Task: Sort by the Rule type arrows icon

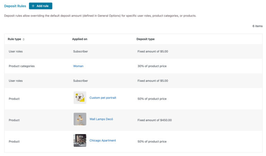Action: pos(24,39)
